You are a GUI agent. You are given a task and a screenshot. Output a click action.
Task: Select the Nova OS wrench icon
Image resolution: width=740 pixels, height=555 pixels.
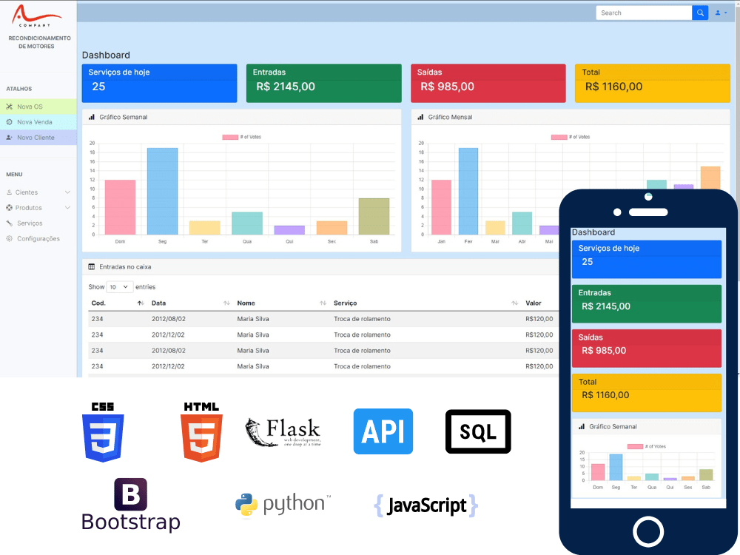pos(9,106)
